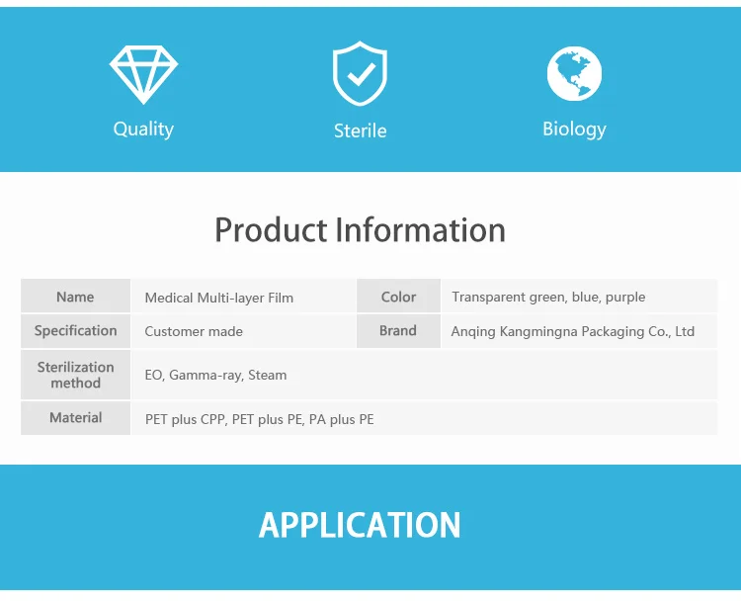Click the Name table header cell
The image size is (741, 603).
click(x=76, y=296)
